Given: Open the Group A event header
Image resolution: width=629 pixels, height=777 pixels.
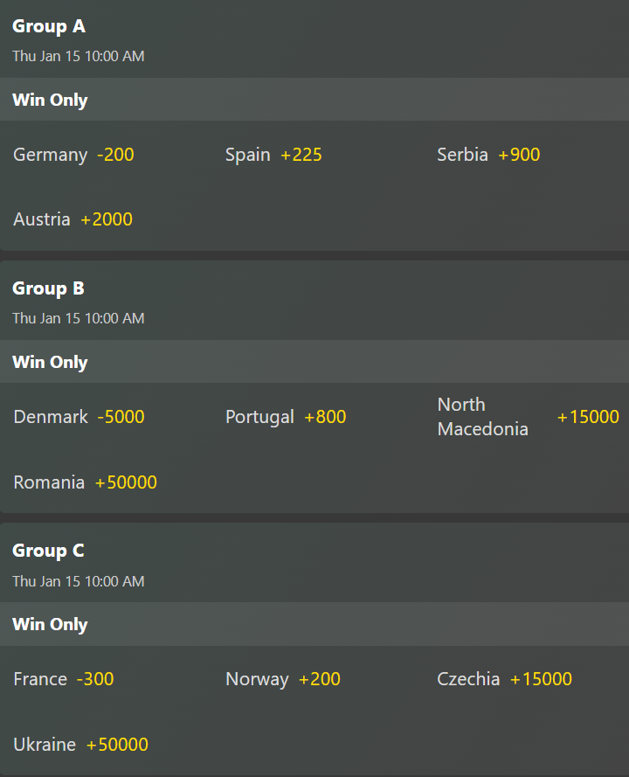Looking at the screenshot, I should tap(49, 26).
